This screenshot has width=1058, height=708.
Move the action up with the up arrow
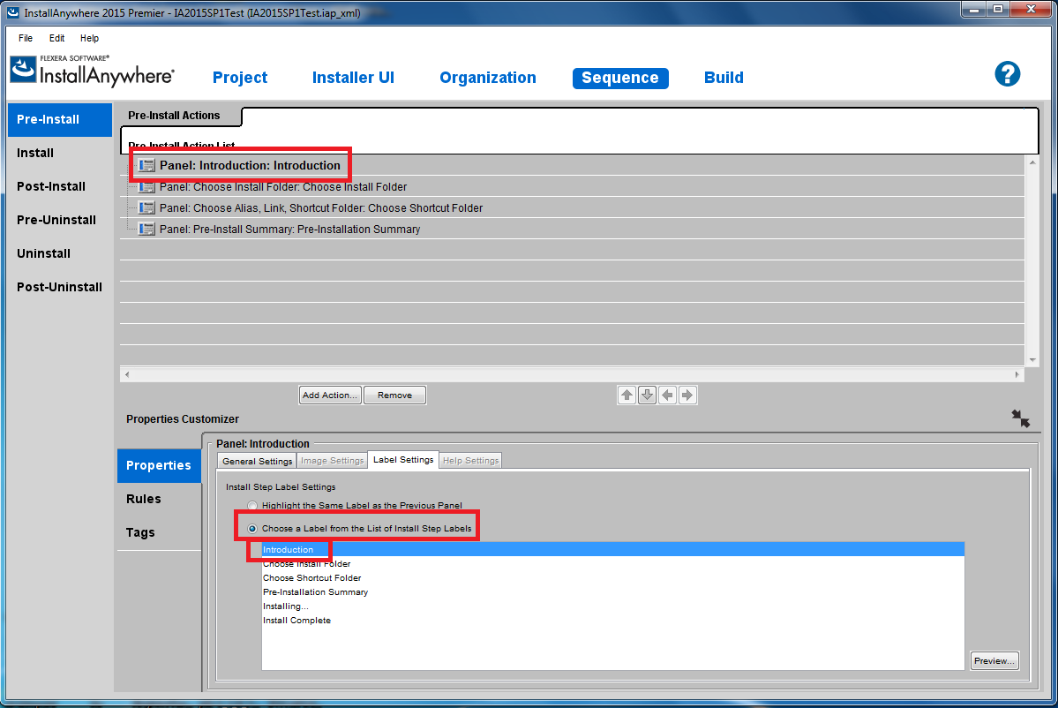[627, 395]
